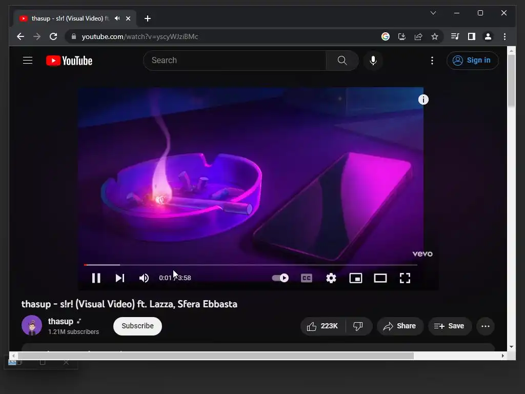The image size is (525, 394).
Task: Bookmark this tab with star
Action: 435,36
